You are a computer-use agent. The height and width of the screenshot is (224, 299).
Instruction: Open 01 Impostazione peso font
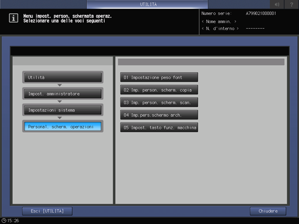[x=159, y=77]
